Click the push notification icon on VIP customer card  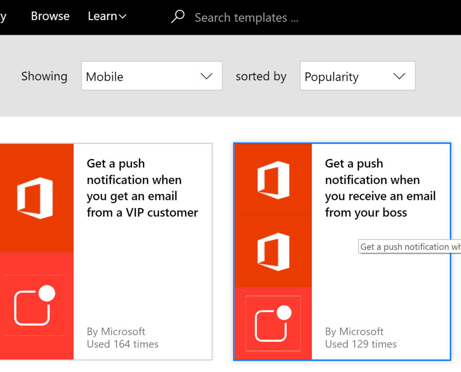click(35, 305)
